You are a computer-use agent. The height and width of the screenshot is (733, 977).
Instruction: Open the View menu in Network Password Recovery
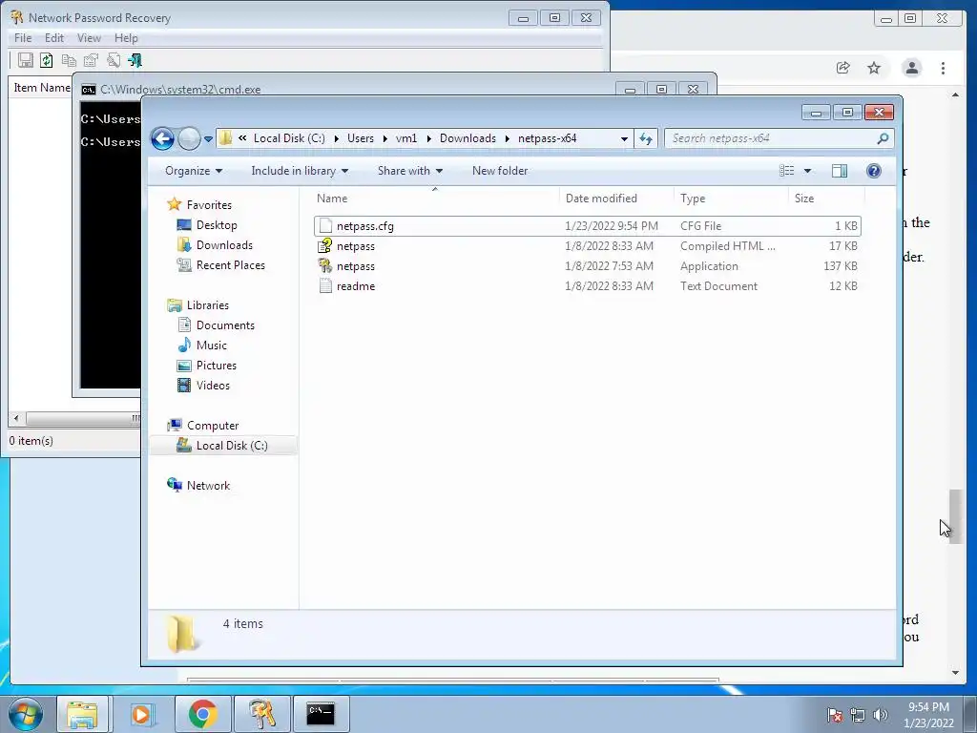tap(89, 38)
